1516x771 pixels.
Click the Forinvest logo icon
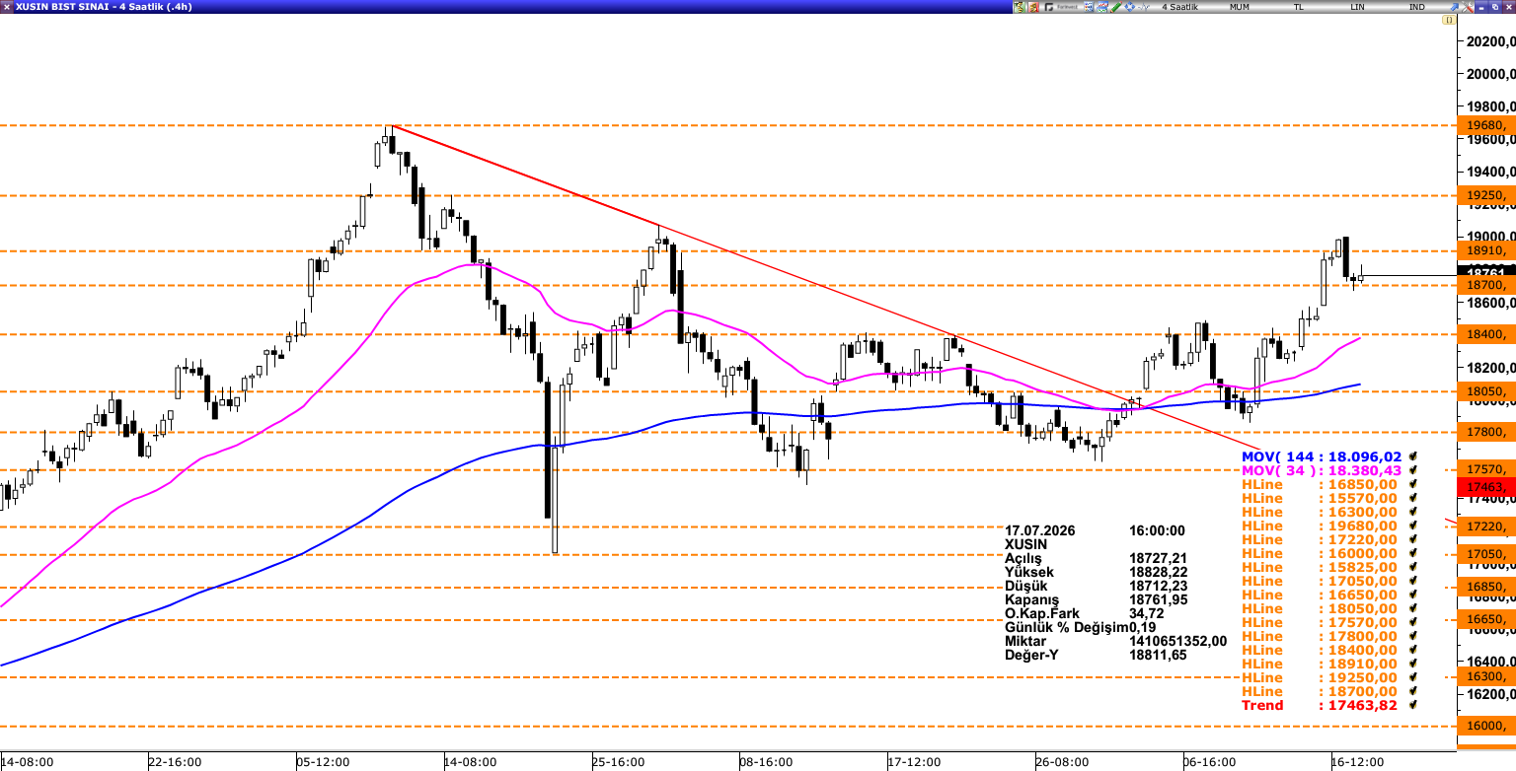(1062, 7)
